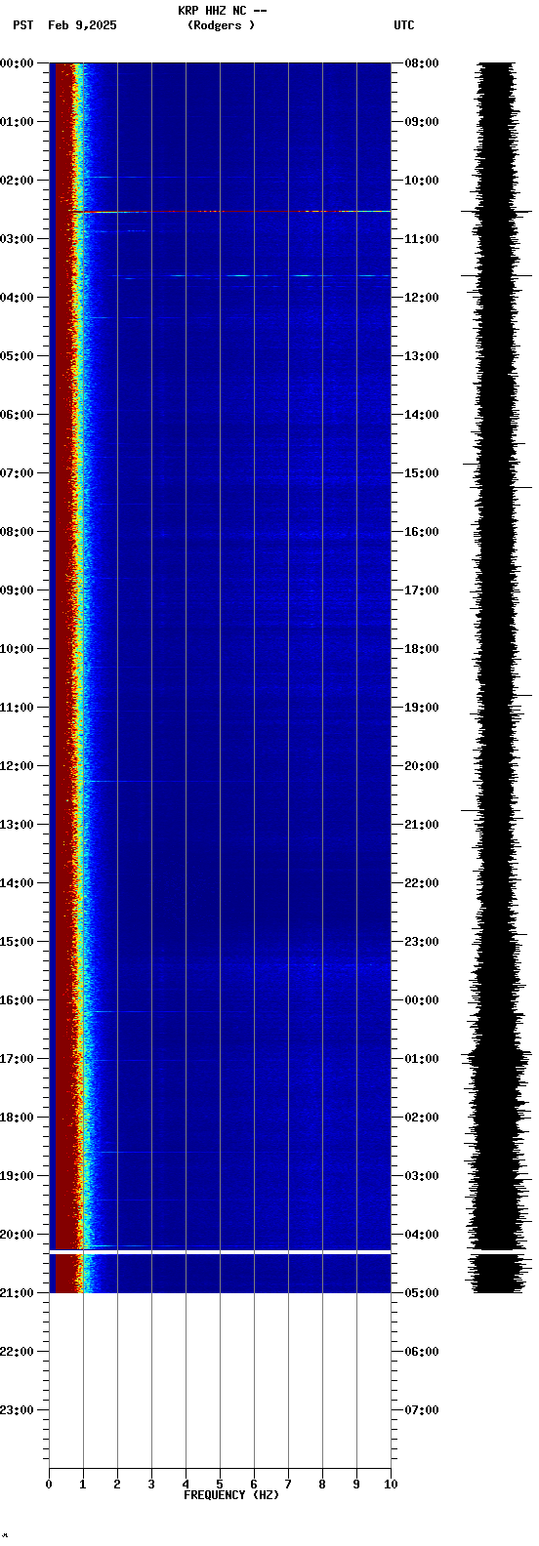Click the black seismogram waveform trace

coord(496,677)
